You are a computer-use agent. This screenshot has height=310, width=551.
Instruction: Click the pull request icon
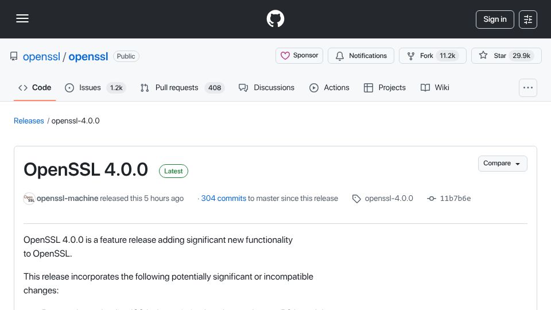click(x=145, y=88)
